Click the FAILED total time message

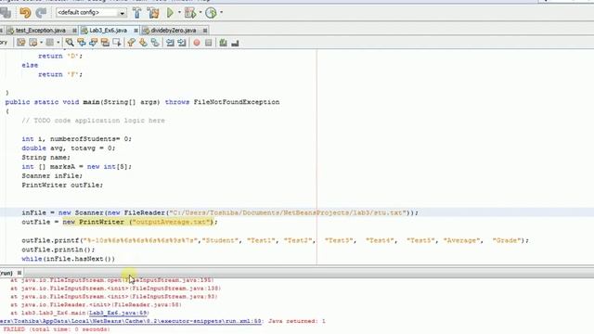(57, 329)
